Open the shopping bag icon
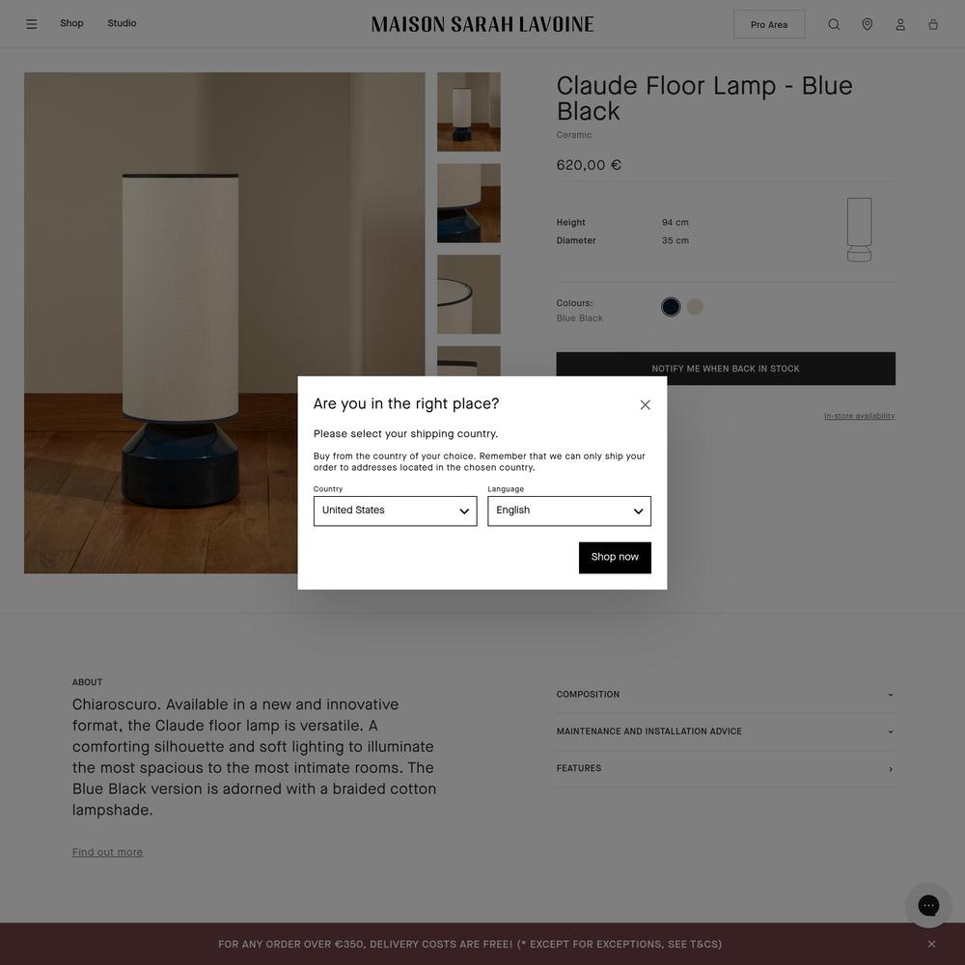Screen dimensions: 965x965 933,24
